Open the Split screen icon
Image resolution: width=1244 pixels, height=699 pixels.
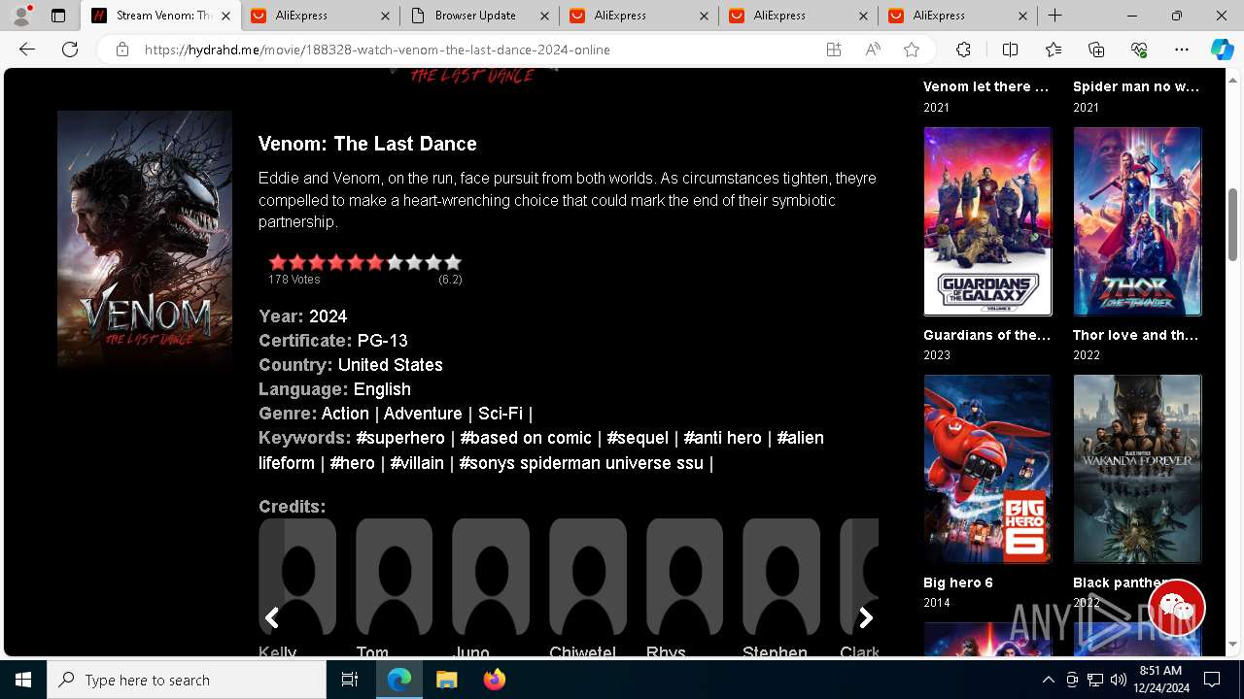pyautogui.click(x=1010, y=50)
